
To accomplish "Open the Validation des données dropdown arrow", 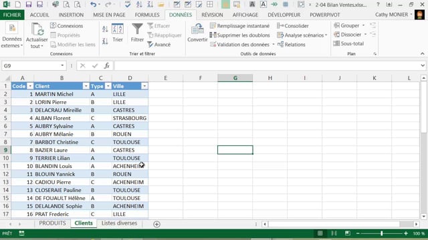I will [274, 45].
